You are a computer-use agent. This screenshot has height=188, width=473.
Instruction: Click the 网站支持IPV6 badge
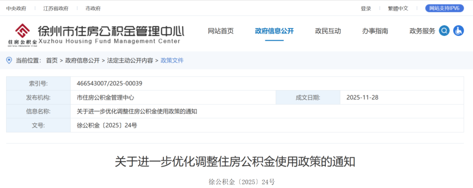(x=444, y=8)
